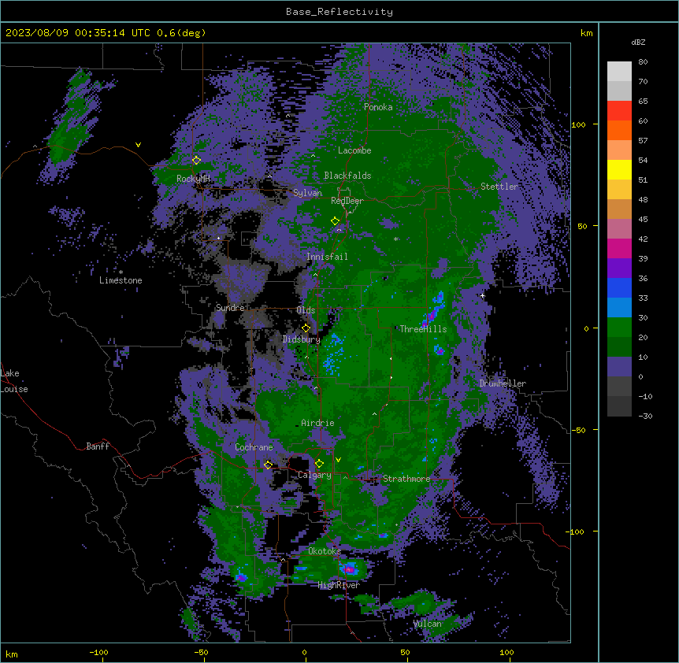
Task: Click the Base_Reflectivity title
Action: (x=339, y=12)
